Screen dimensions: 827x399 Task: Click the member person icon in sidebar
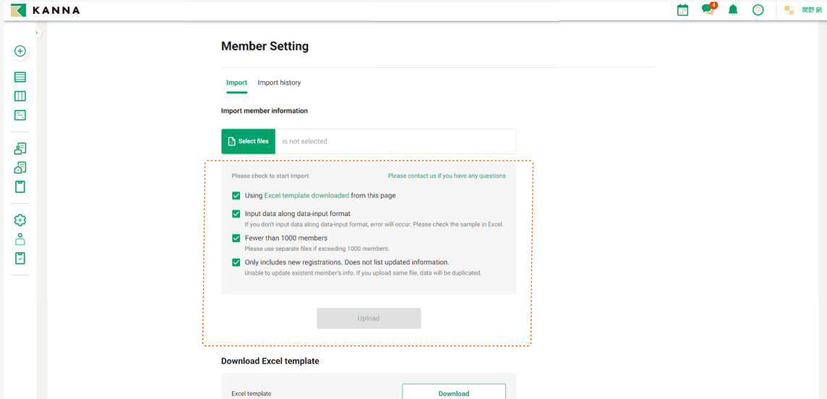pyautogui.click(x=20, y=239)
